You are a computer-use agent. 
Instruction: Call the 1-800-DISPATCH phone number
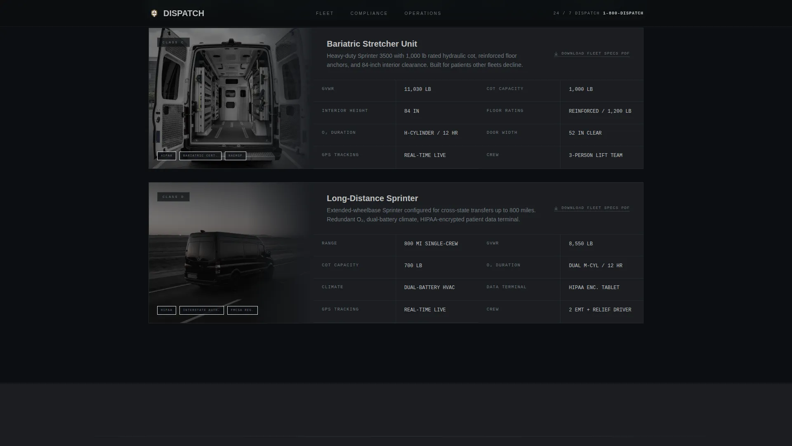point(623,13)
